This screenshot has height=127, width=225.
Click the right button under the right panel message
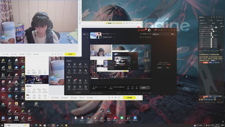(167, 67)
